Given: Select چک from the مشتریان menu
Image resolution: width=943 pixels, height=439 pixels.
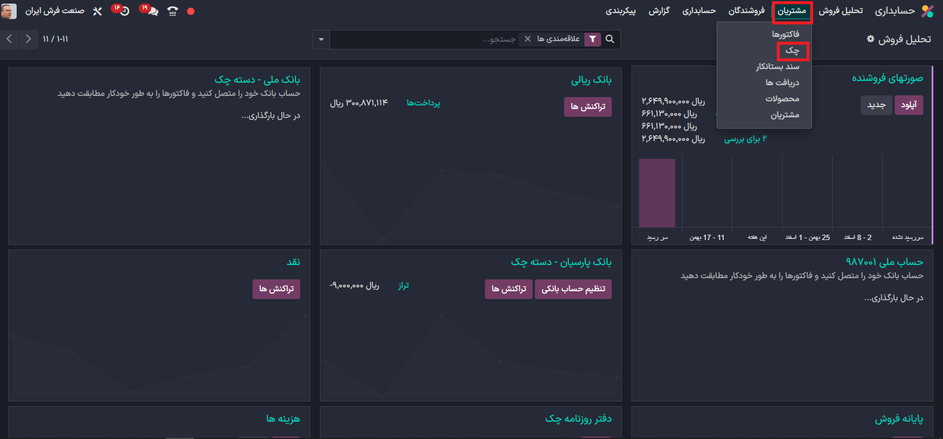Looking at the screenshot, I should pyautogui.click(x=792, y=51).
